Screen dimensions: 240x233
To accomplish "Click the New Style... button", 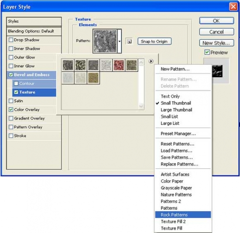I will pos(216,43).
